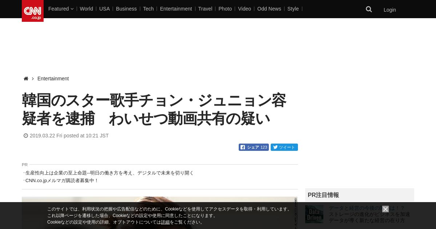Tweet the article with ツイート button
436x229 pixels.
284,147
